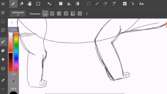Select the Hand pan tool
The width and height of the screenshot is (167, 94).
click(29, 4)
